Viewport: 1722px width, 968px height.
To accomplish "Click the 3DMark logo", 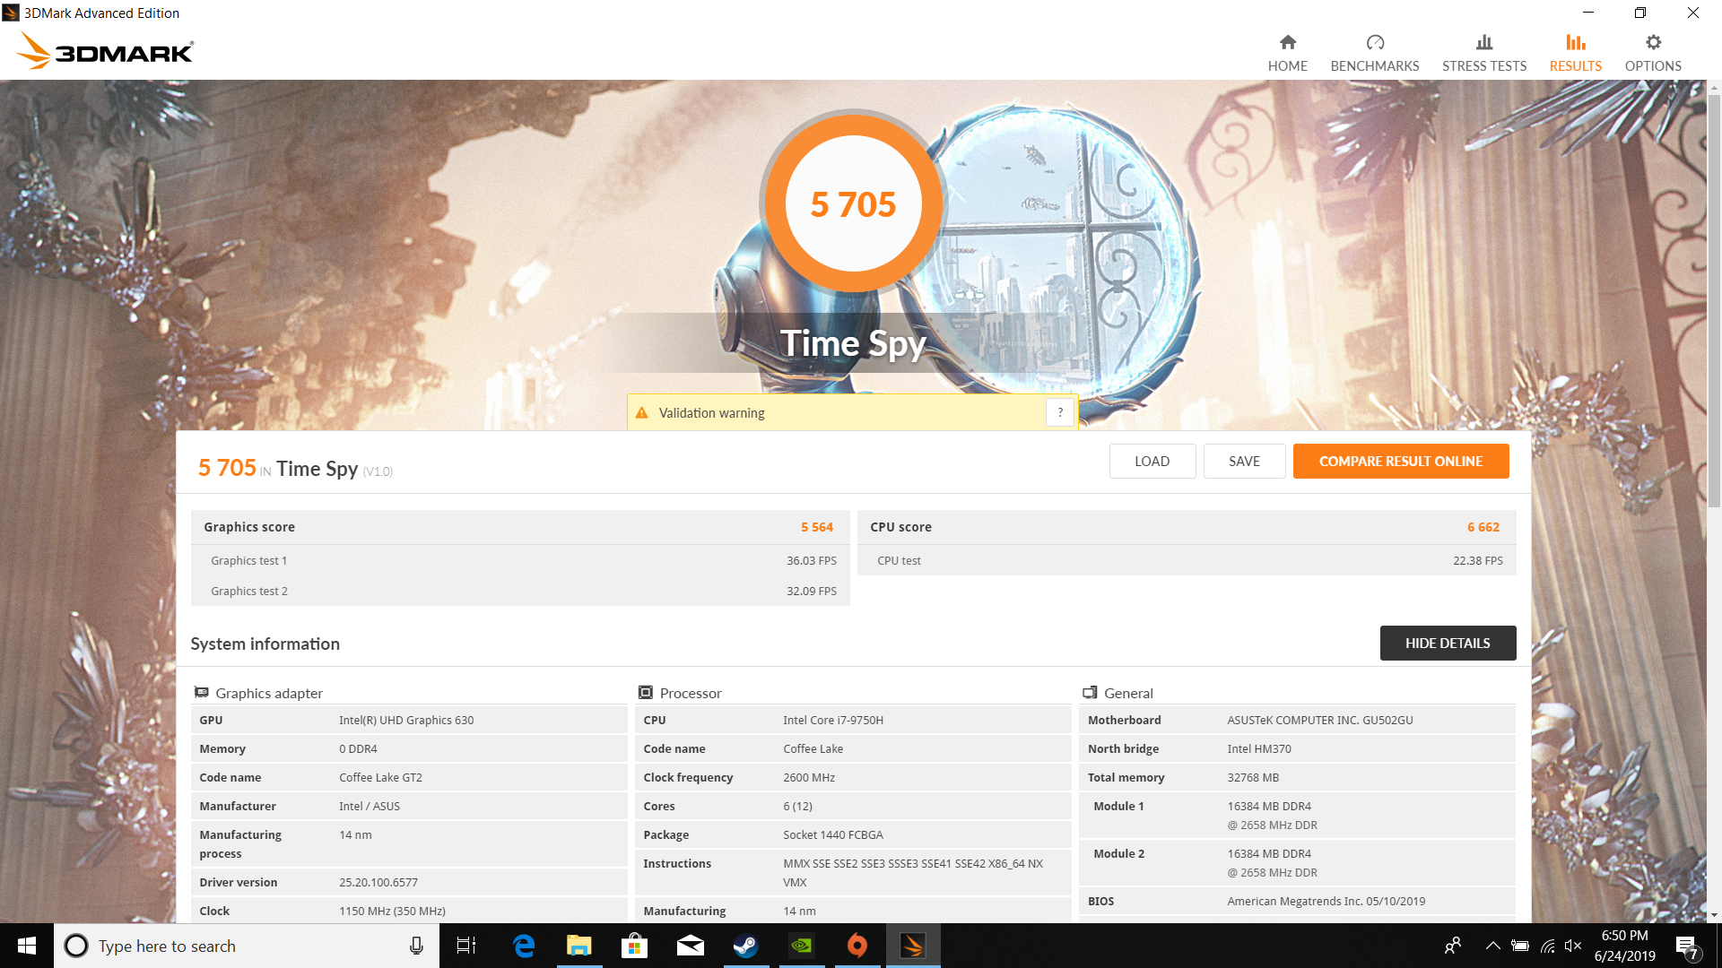I will coord(105,51).
